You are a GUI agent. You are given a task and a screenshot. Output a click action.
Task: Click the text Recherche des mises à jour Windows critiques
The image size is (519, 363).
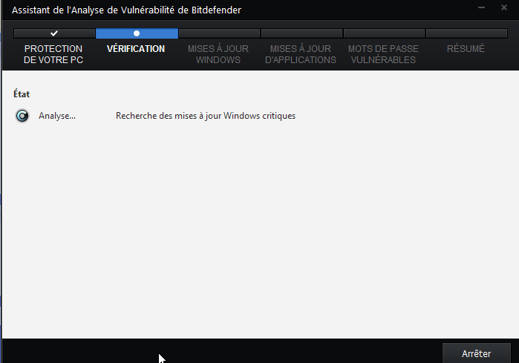pyautogui.click(x=206, y=116)
